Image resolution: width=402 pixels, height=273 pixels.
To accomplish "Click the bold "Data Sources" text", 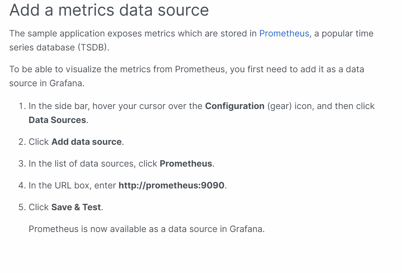I will (58, 120).
